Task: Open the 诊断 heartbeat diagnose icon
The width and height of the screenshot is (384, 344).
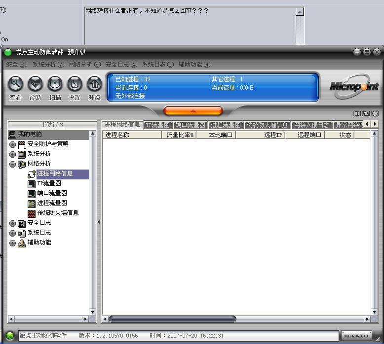Action: [35, 84]
